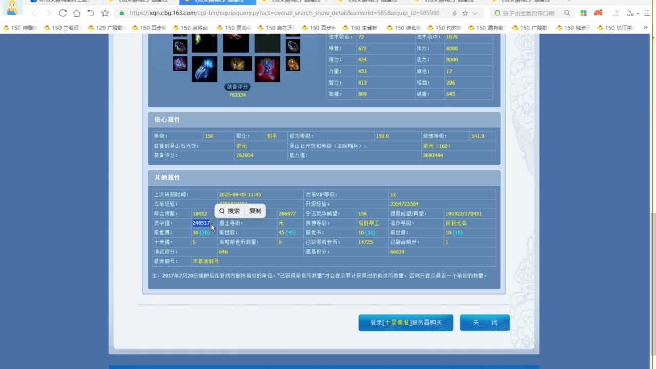Click the 升级经验 value '3554723564'
The width and height of the screenshot is (656, 369).
pos(404,204)
